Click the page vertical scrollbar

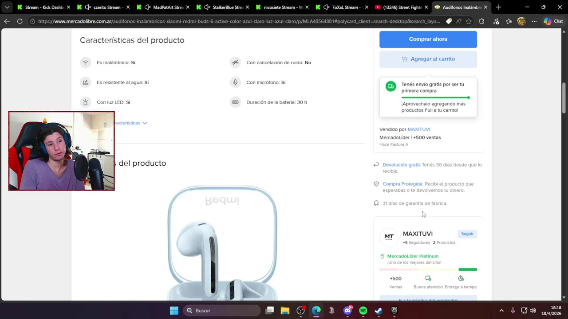564,97
